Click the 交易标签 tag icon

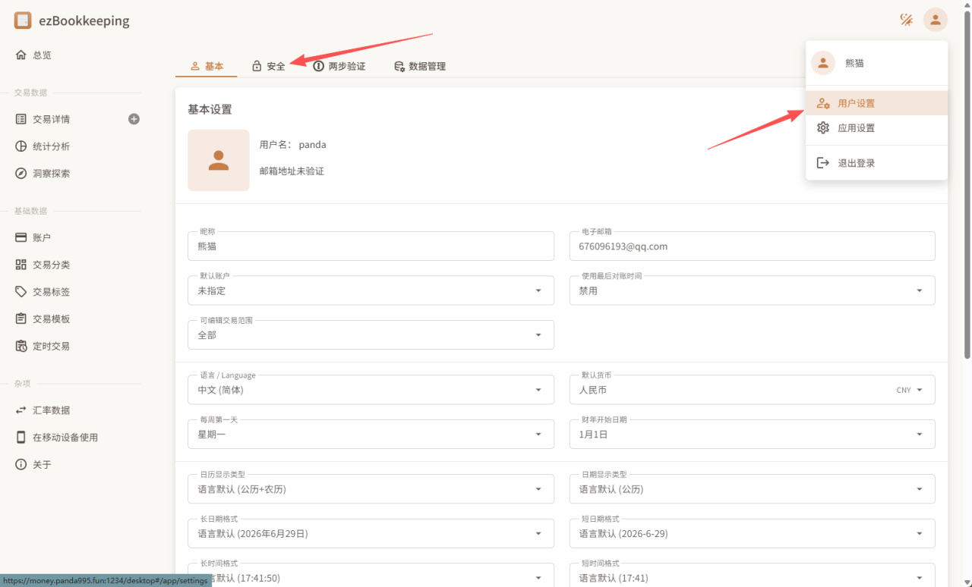[x=21, y=292]
